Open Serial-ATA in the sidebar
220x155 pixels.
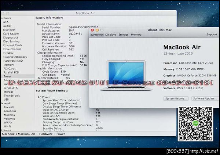[x=11, y=88]
